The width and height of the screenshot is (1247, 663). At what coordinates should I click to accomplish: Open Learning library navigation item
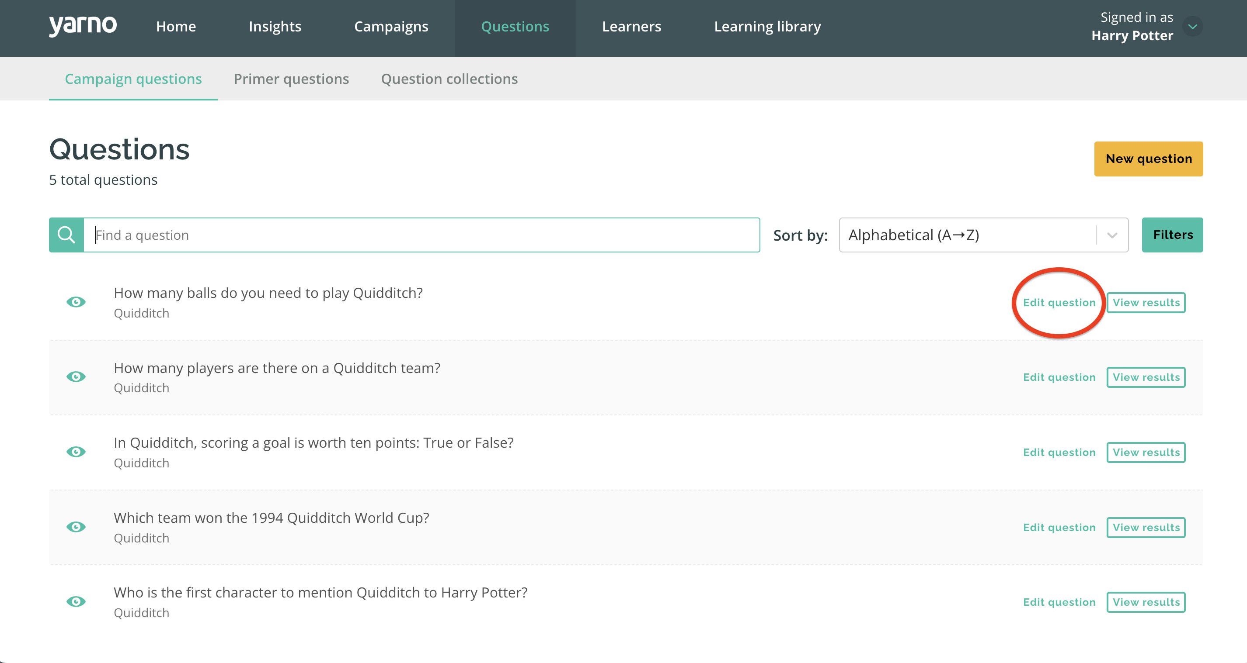coord(767,27)
